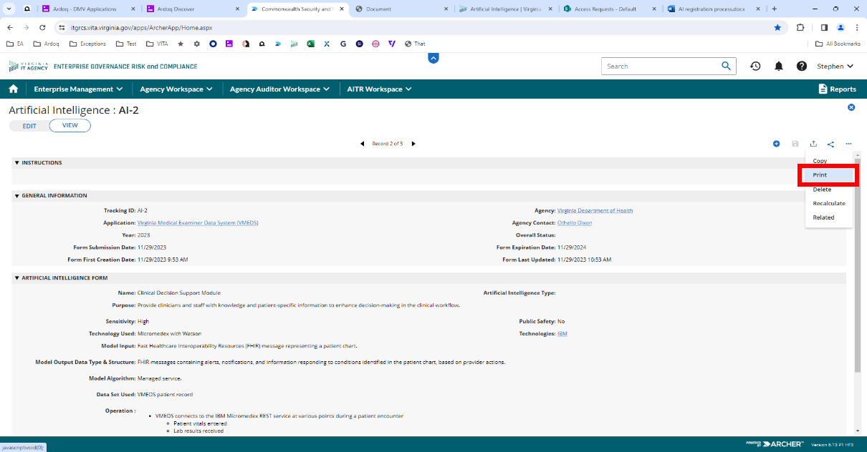Close the record with the blue X
This screenshot has width=867, height=452.
pos(851,107)
